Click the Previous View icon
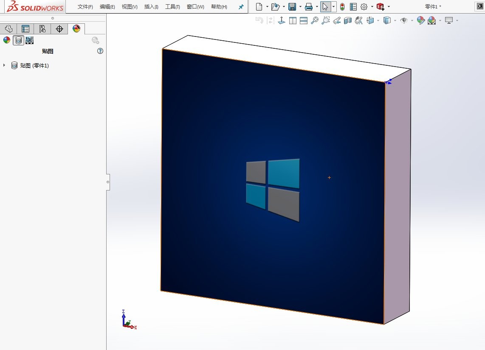This screenshot has width=485, height=350. click(x=259, y=20)
